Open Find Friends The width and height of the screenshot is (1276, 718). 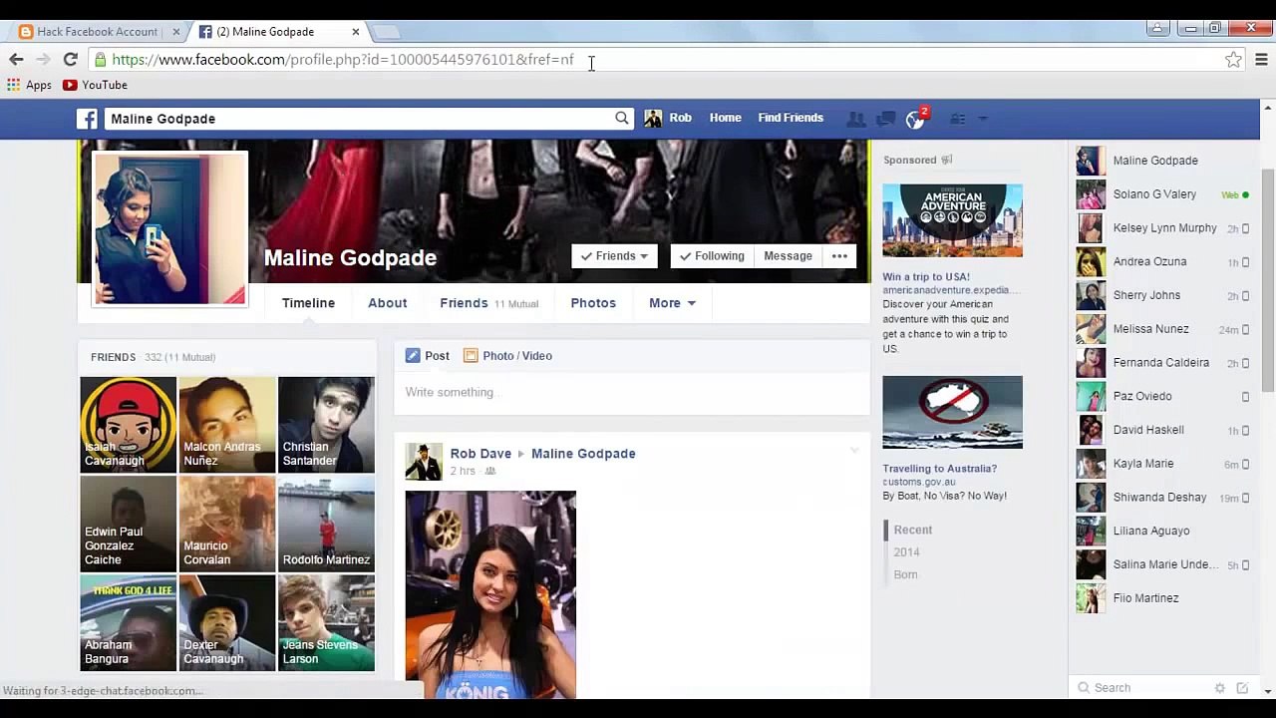pos(791,118)
